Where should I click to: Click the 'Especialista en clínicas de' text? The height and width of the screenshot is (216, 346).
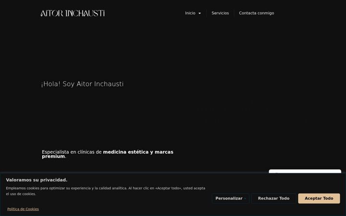click(x=72, y=152)
